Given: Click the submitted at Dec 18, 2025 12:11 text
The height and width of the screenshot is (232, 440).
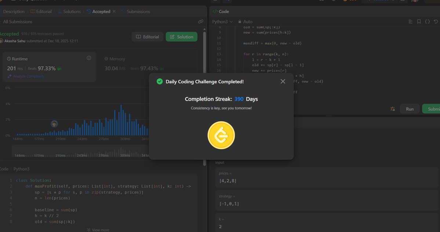Looking at the screenshot, I should (x=52, y=41).
